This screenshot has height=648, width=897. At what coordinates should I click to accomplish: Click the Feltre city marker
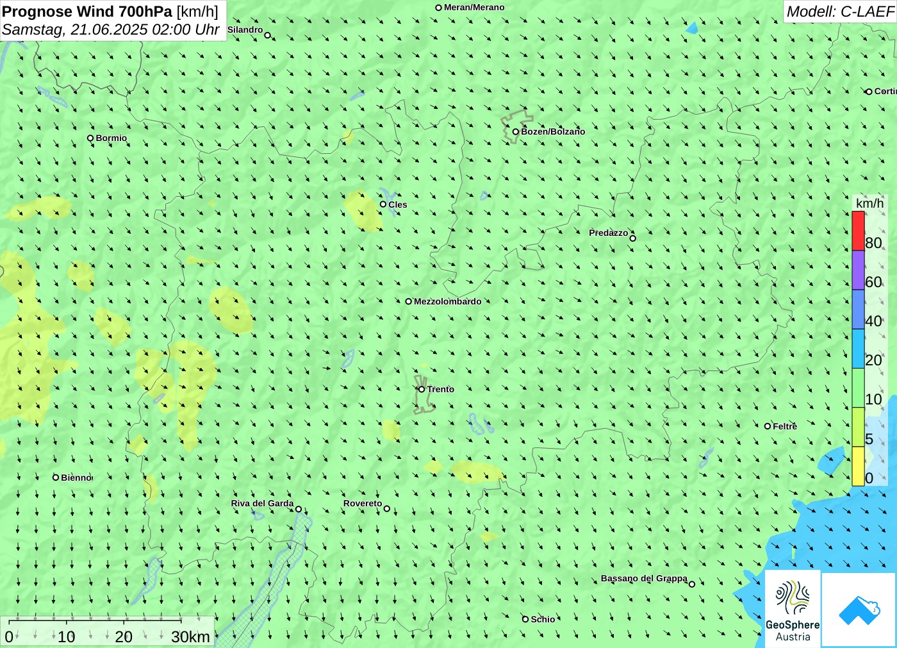coord(768,426)
